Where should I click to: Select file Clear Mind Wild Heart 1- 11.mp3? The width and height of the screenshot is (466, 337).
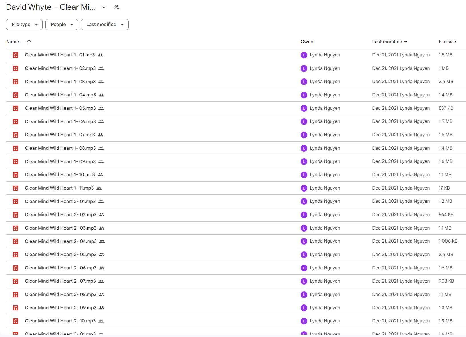(236, 188)
